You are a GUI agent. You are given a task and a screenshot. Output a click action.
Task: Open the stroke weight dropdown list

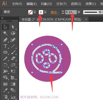pyautogui.click(x=79, y=12)
